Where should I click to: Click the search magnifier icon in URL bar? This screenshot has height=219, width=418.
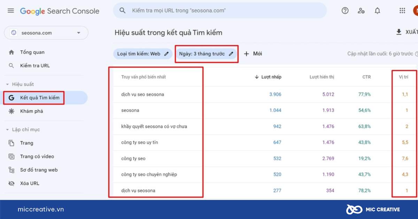(x=122, y=11)
